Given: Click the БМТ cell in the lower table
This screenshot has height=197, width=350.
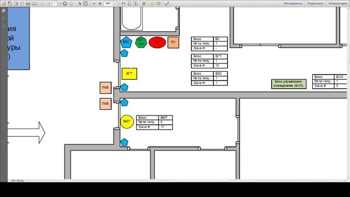Looking at the screenshot, I should click(165, 118).
